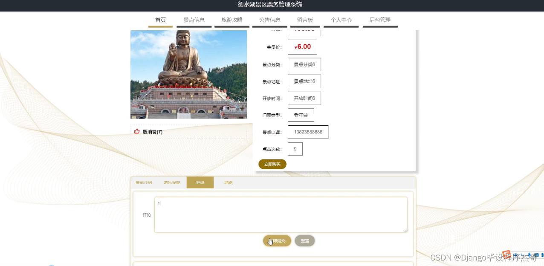Click the blue keyboard layout icon in the taskbar
Viewport: 544px width, 266px height.
tap(536, 255)
